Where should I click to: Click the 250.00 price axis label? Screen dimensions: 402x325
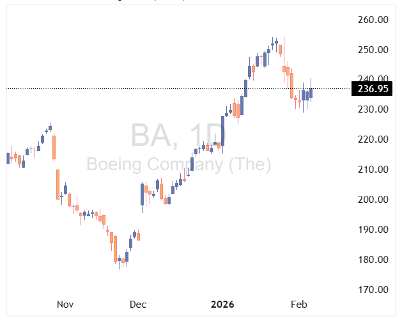tap(373, 50)
